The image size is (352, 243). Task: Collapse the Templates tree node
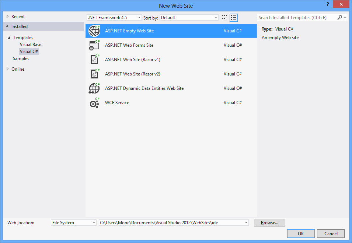(x=9, y=38)
